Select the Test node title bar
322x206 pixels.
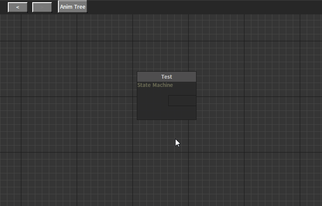tap(166, 76)
